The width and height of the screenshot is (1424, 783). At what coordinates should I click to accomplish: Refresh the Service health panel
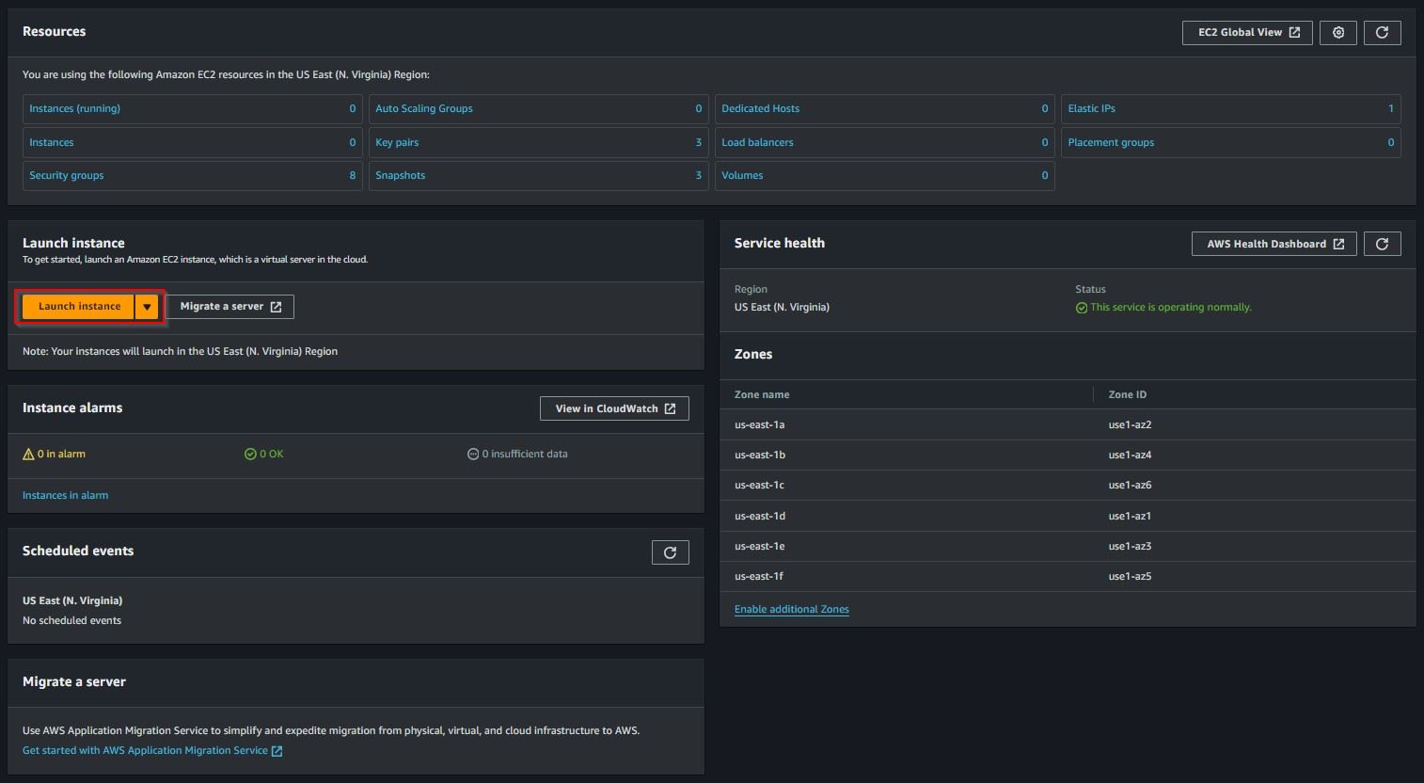point(1382,244)
